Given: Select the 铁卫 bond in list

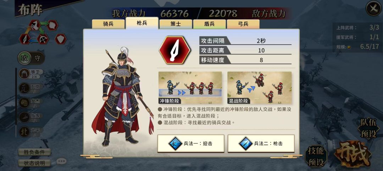Looking at the screenshot, I should 31,74.
